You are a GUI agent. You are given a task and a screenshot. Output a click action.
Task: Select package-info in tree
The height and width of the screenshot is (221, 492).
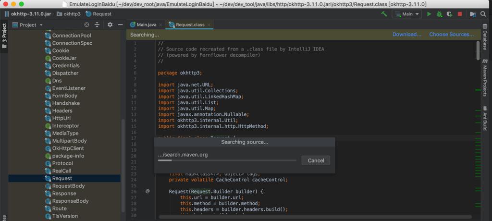tap(65, 156)
